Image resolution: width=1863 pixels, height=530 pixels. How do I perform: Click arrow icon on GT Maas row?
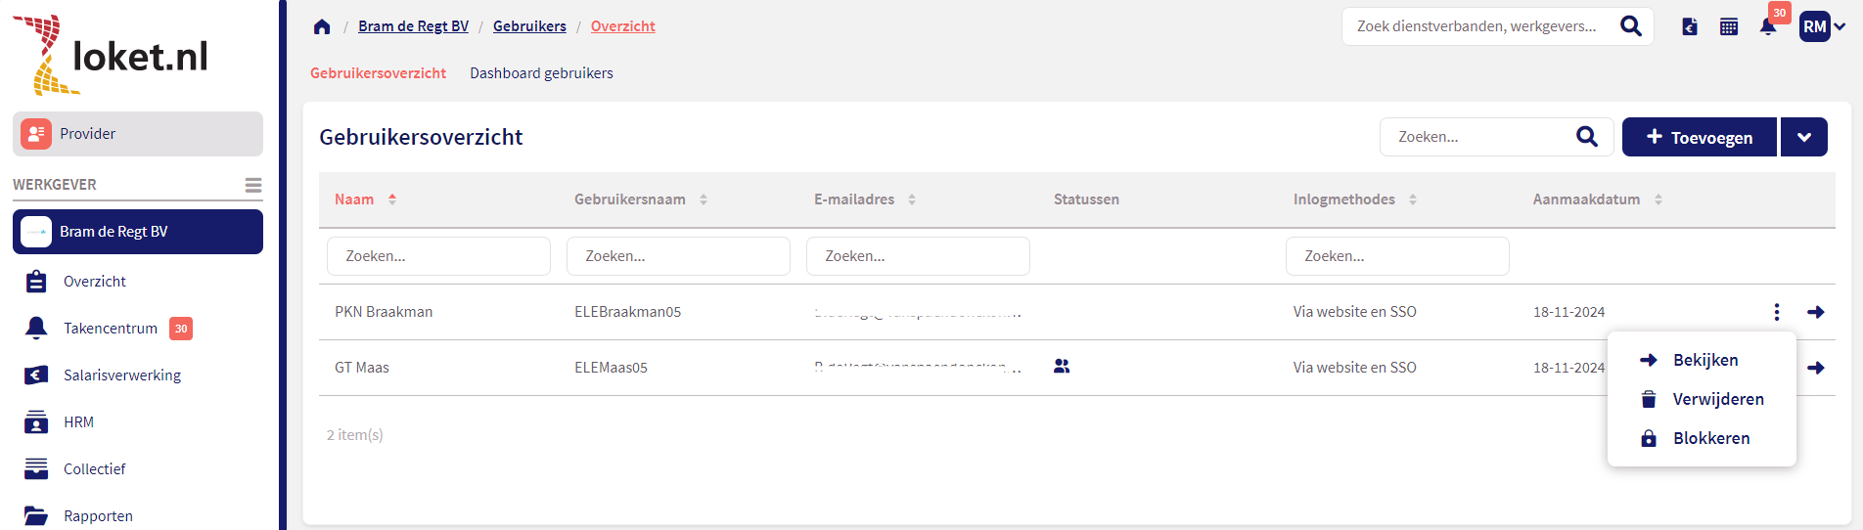(1816, 368)
